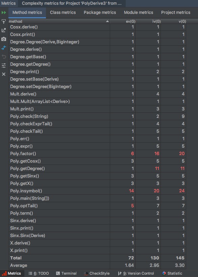Select the X.derive() row
This screenshot has width=198, height=277.
pos(97,243)
